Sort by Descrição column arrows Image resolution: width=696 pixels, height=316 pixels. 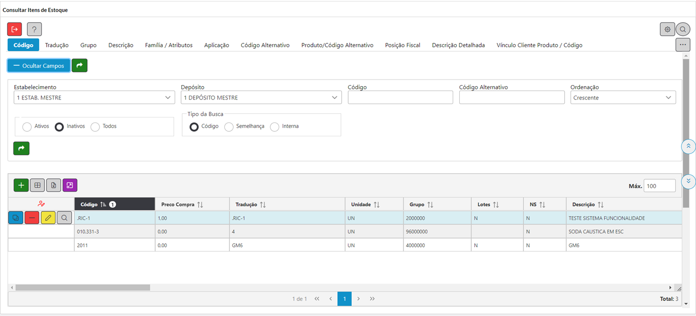(600, 205)
